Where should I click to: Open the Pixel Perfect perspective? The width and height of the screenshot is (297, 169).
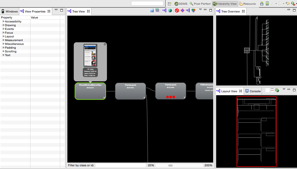point(200,4)
